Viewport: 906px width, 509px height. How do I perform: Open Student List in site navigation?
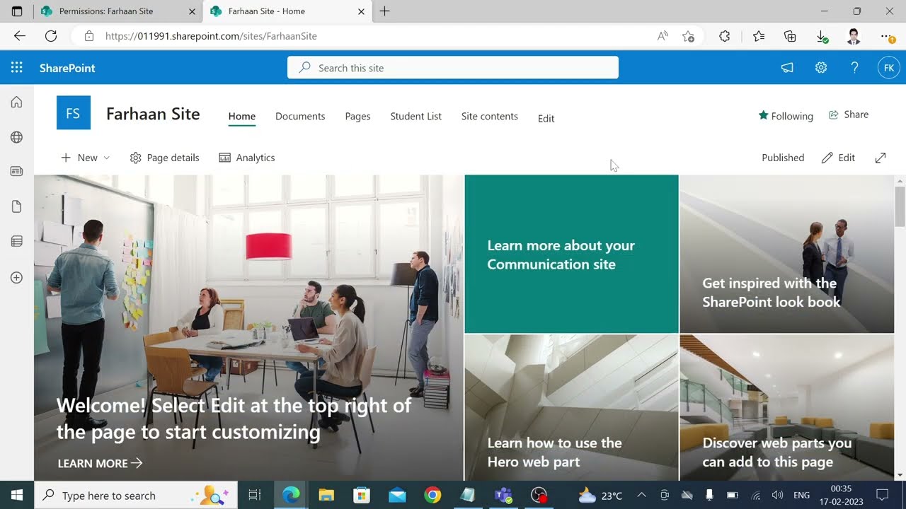415,117
